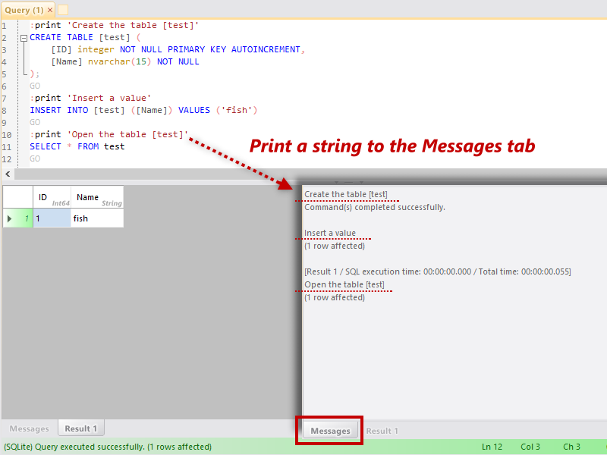Click the CREATE TABLE keyword on line 2
The height and width of the screenshot is (455, 607).
click(61, 37)
